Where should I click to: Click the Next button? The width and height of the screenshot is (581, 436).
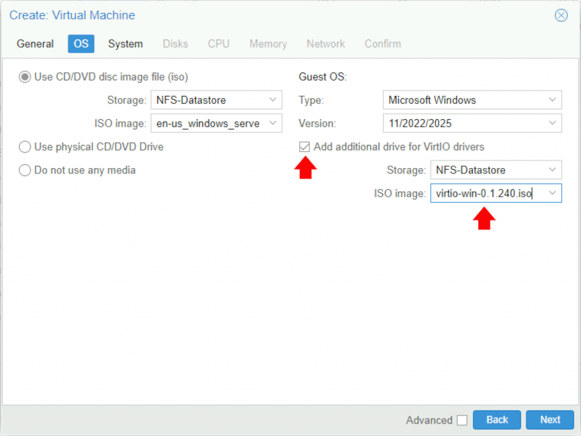(x=550, y=420)
